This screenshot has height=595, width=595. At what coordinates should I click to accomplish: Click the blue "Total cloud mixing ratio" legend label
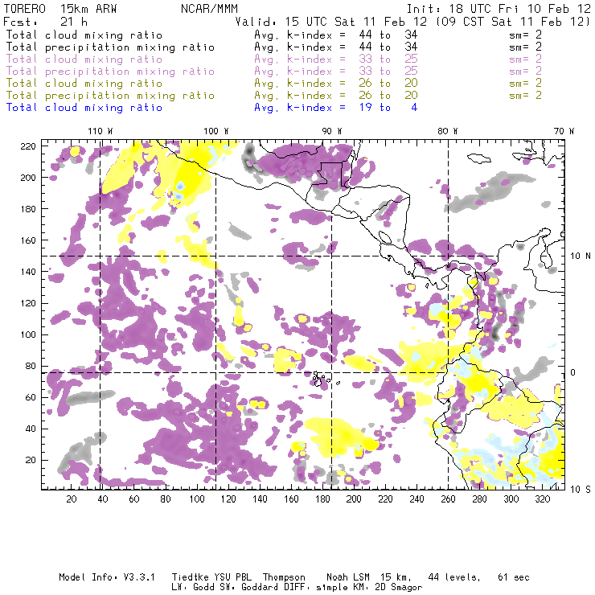84,108
